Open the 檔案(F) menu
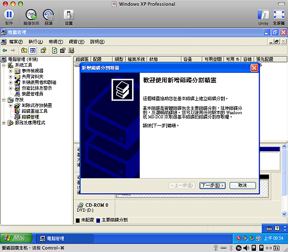The width and height of the screenshot is (288, 252). click(x=16, y=42)
